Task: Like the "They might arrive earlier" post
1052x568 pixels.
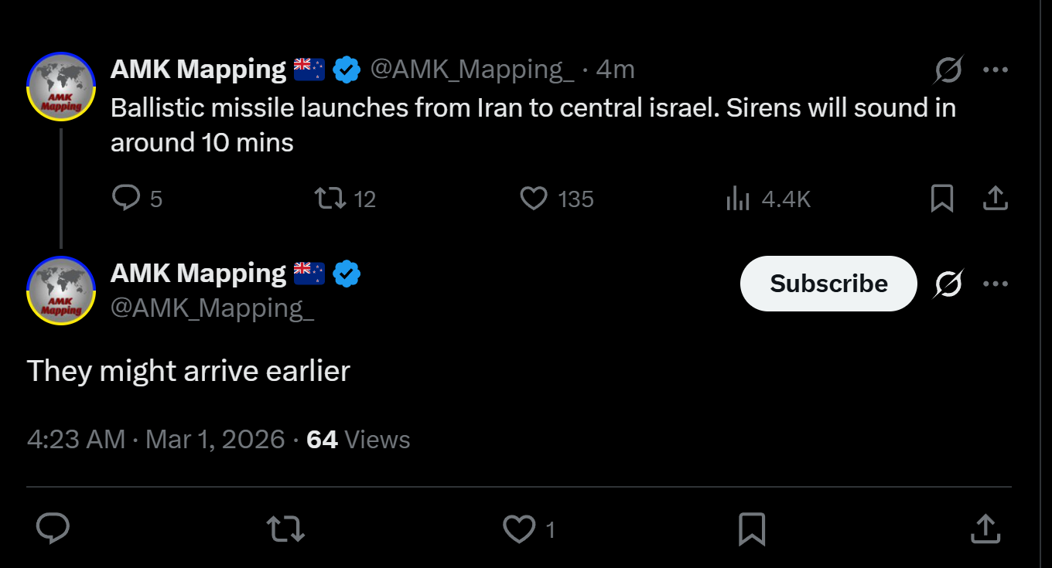Action: click(x=519, y=529)
